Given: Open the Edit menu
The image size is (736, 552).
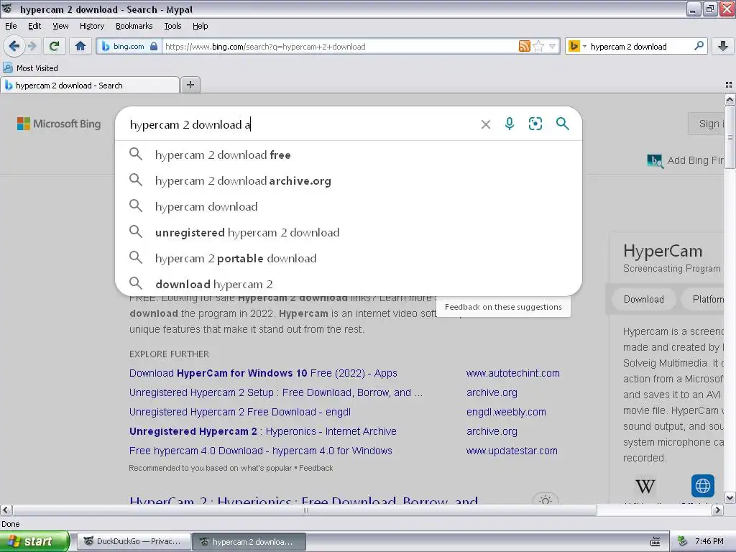Looking at the screenshot, I should [34, 26].
